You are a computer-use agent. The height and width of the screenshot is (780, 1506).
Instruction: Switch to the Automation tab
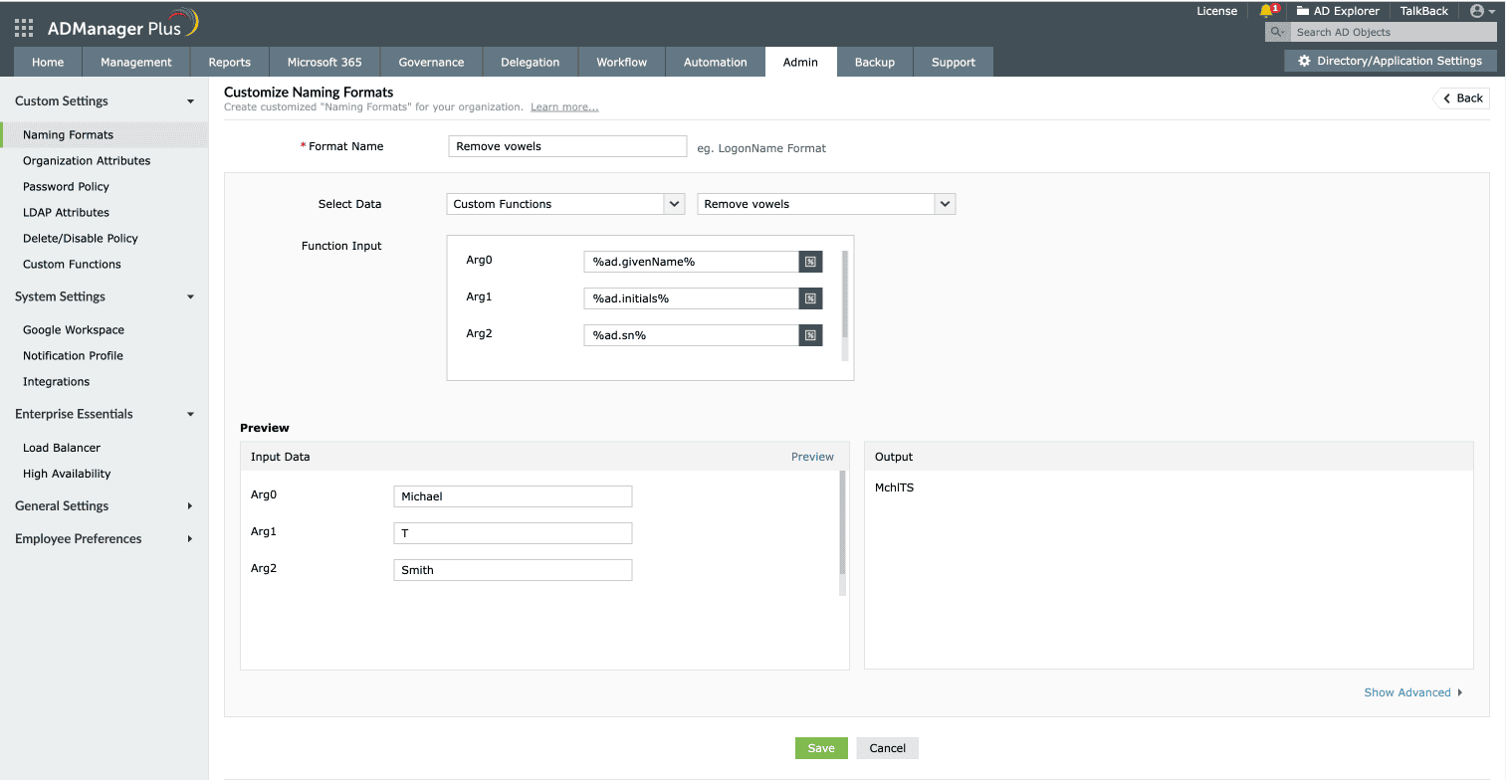(714, 61)
